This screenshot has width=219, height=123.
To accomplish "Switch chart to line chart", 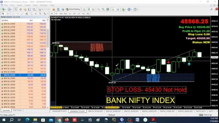I will click(93, 9).
